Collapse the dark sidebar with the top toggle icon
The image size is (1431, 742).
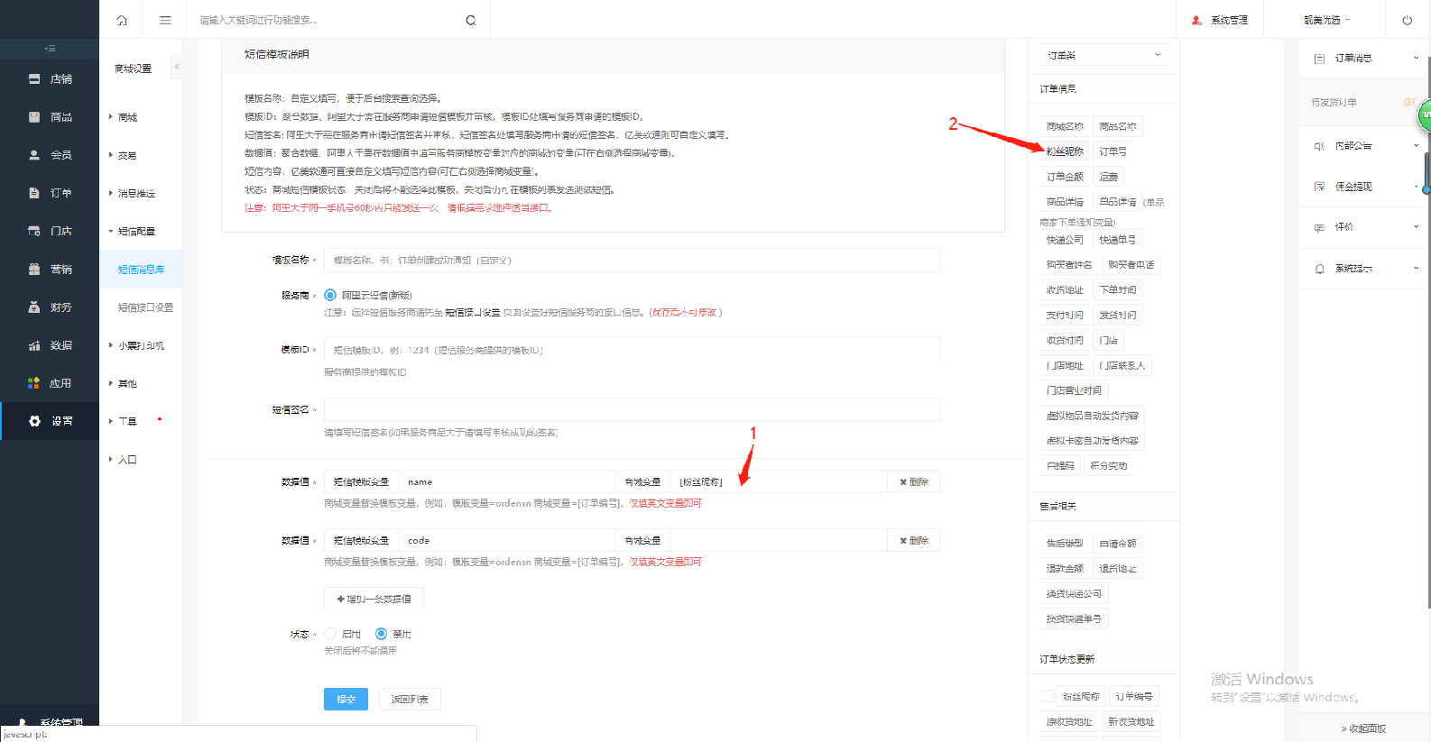50,48
